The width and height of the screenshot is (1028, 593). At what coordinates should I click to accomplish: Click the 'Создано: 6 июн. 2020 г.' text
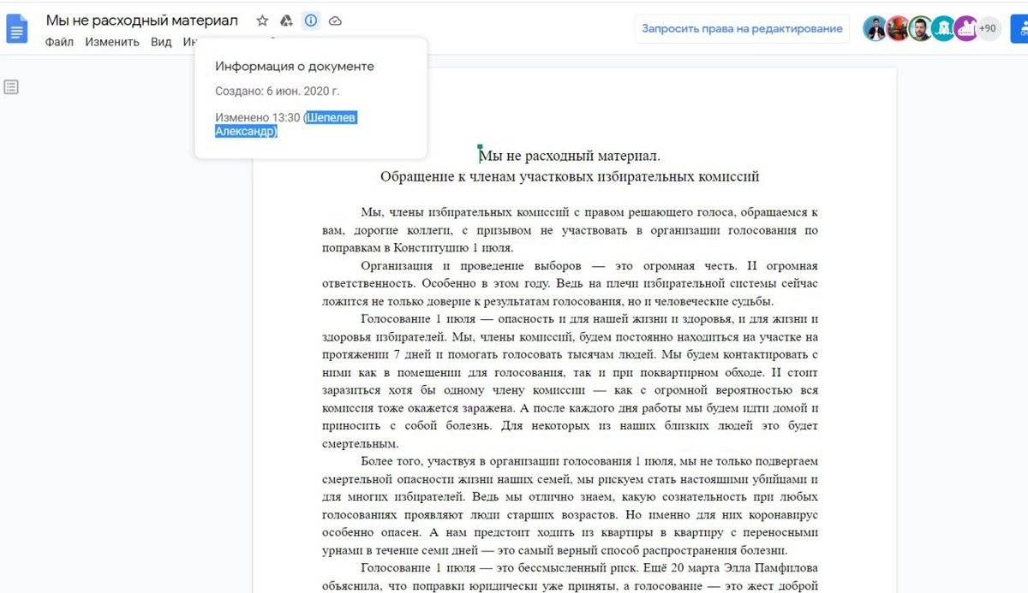click(x=277, y=91)
